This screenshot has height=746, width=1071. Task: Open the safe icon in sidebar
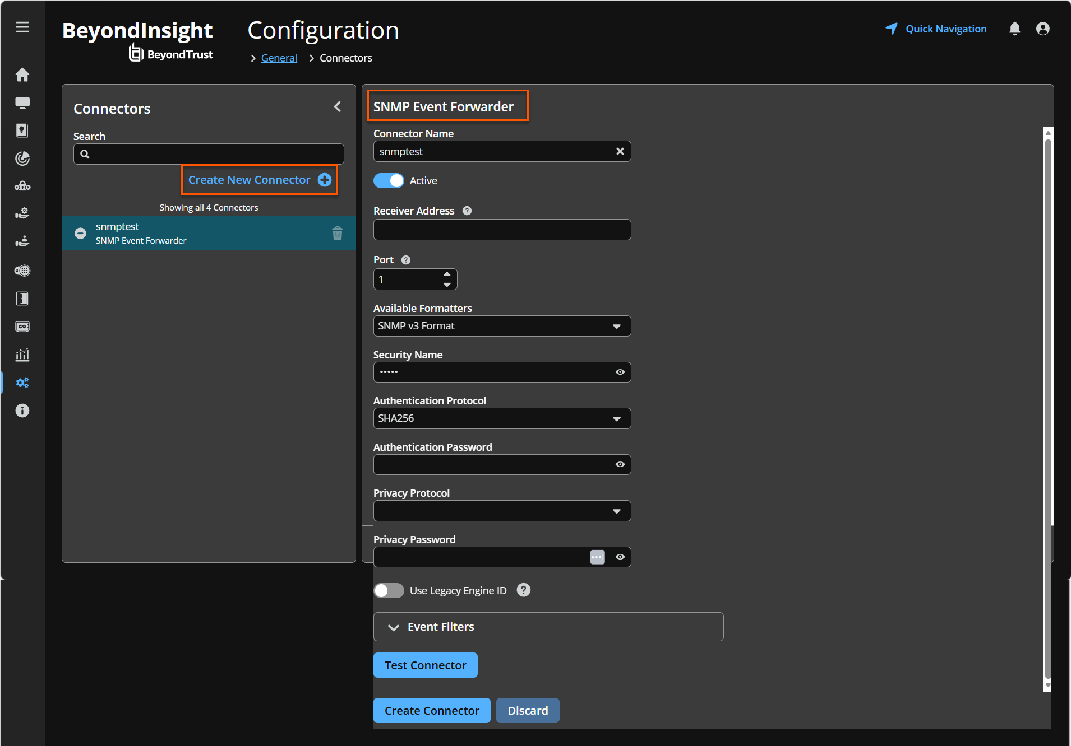point(22,327)
